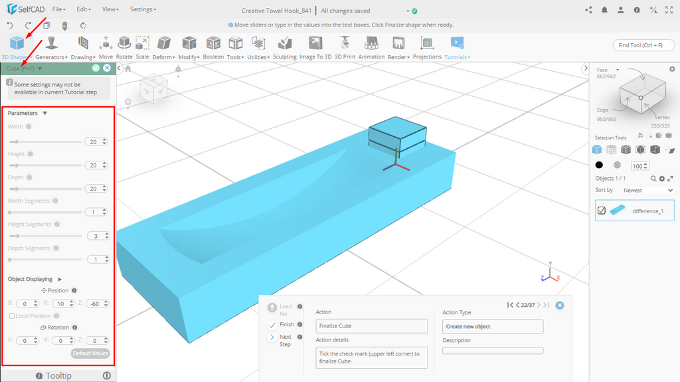Click the Share icon in header
Screen dimensions: 680x382
click(588, 10)
